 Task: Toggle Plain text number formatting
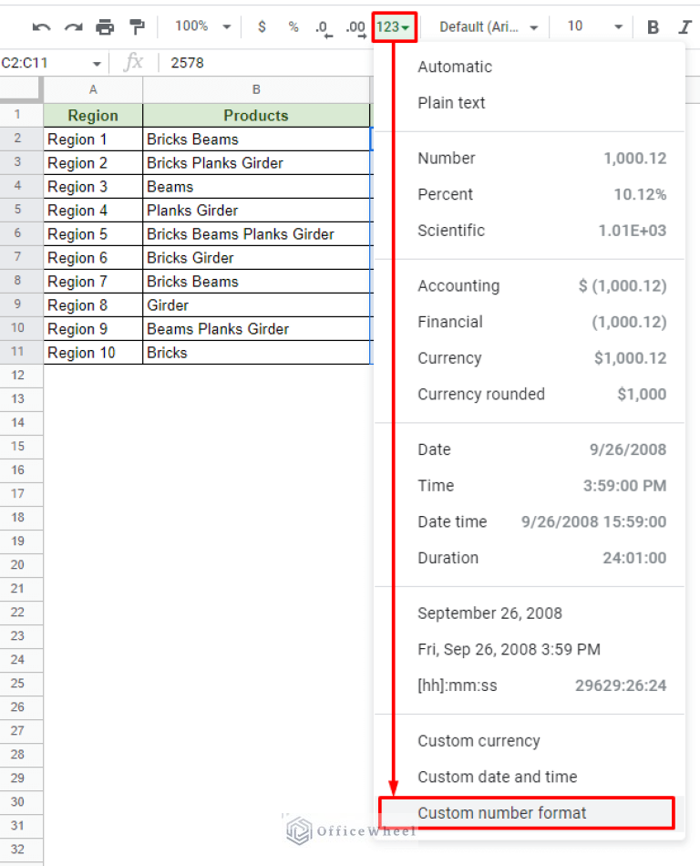pos(451,103)
